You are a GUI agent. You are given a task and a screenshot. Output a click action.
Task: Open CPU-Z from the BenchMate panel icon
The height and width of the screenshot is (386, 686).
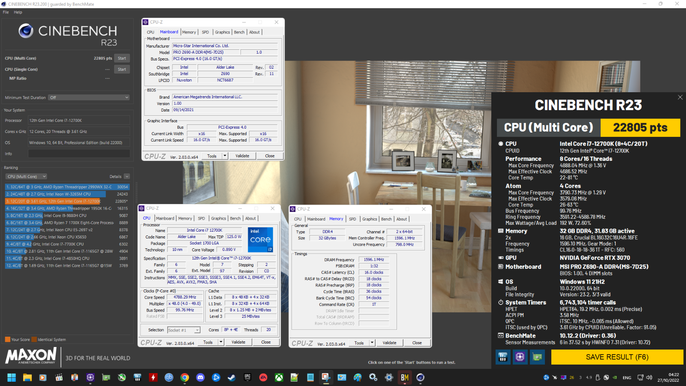point(520,357)
